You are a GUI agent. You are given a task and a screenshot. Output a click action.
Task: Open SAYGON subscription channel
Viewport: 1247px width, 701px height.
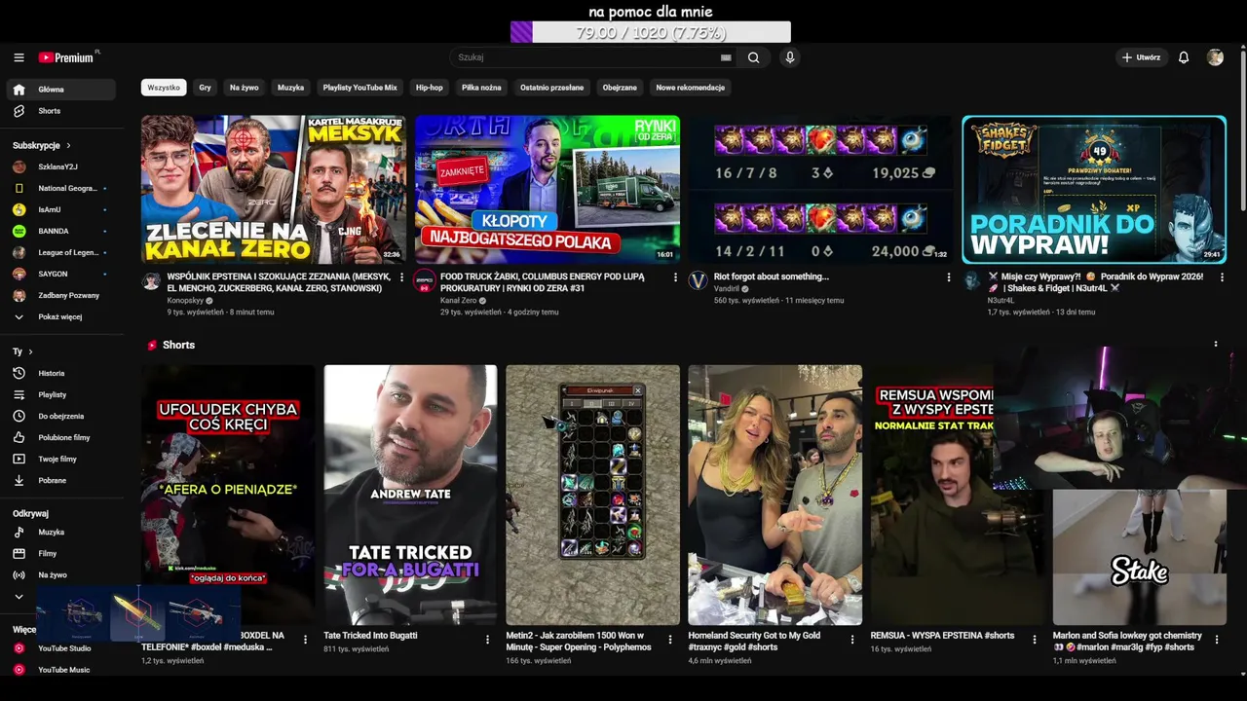(60, 274)
